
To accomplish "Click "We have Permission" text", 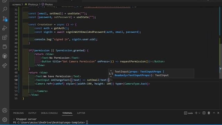I will [x=57, y=76].
